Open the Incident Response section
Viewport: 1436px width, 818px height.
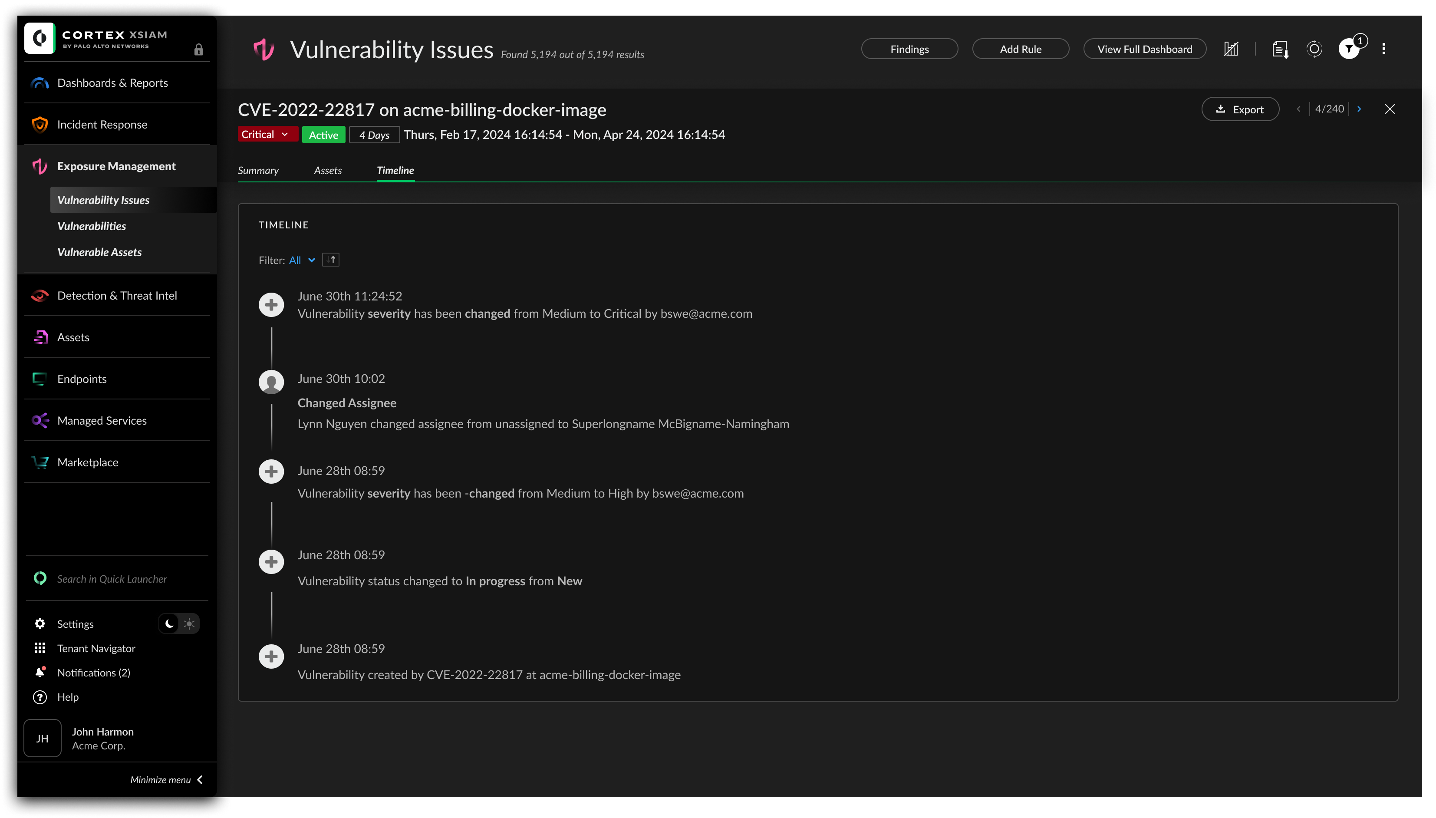pos(101,124)
